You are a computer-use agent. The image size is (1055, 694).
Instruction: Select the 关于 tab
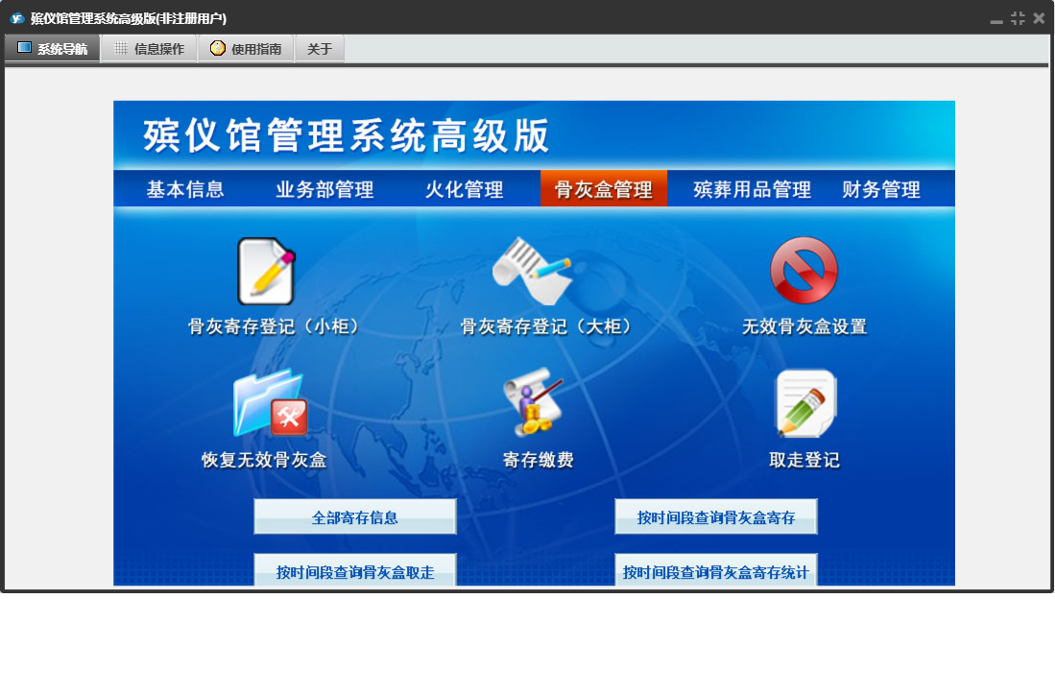click(x=320, y=49)
